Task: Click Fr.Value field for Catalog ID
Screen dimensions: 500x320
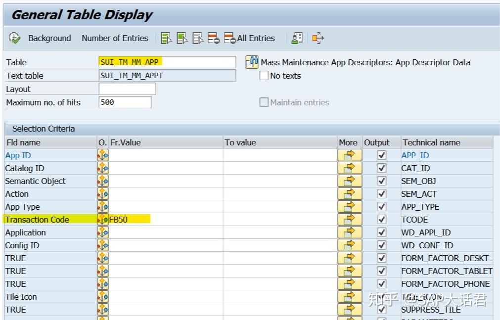Action: coord(166,168)
